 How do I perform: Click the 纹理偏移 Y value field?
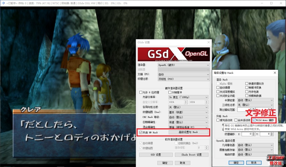(x=265, y=134)
